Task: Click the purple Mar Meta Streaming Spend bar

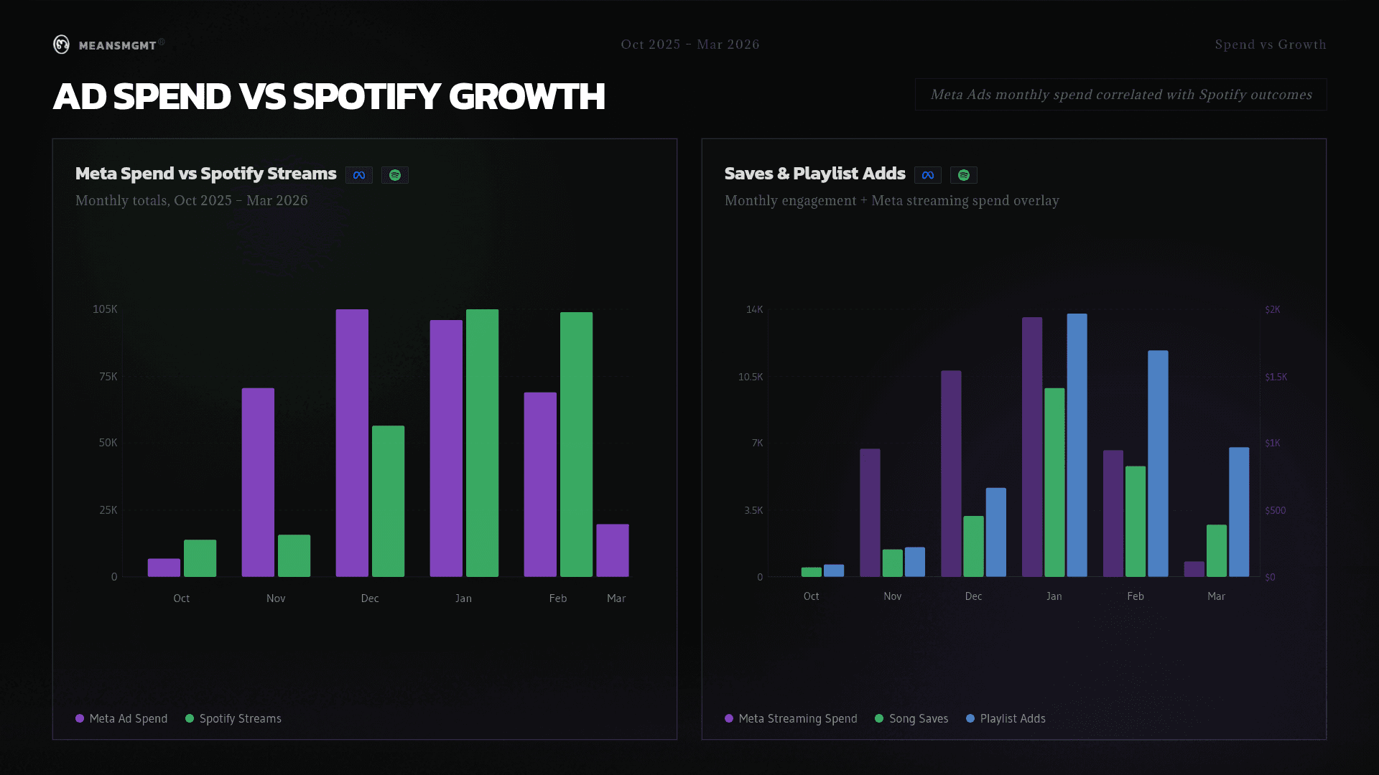Action: pyautogui.click(x=1194, y=569)
